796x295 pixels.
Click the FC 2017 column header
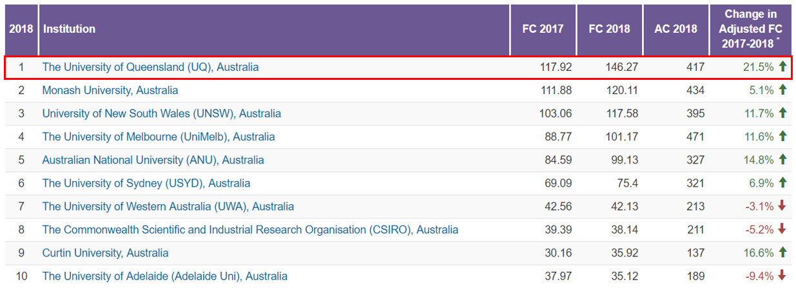(542, 29)
